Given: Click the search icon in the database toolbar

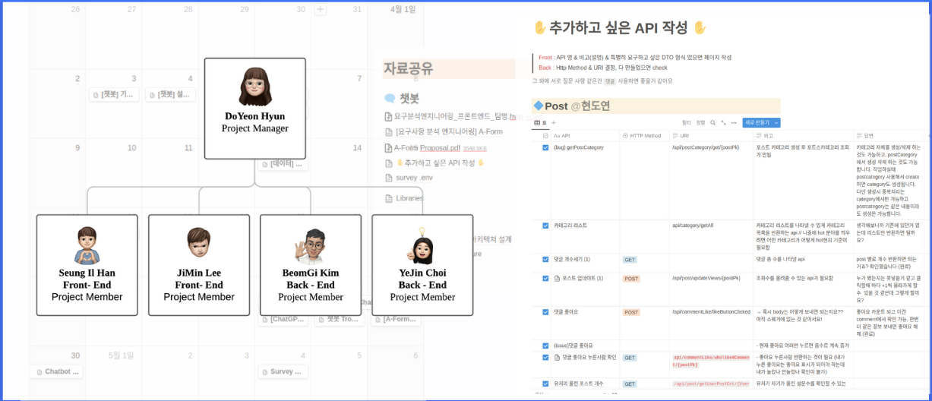Looking at the screenshot, I should click(713, 122).
